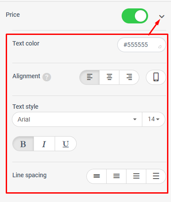This screenshot has width=171, height=202.
Task: Click the Alignment help question mark
Action: (x=47, y=77)
